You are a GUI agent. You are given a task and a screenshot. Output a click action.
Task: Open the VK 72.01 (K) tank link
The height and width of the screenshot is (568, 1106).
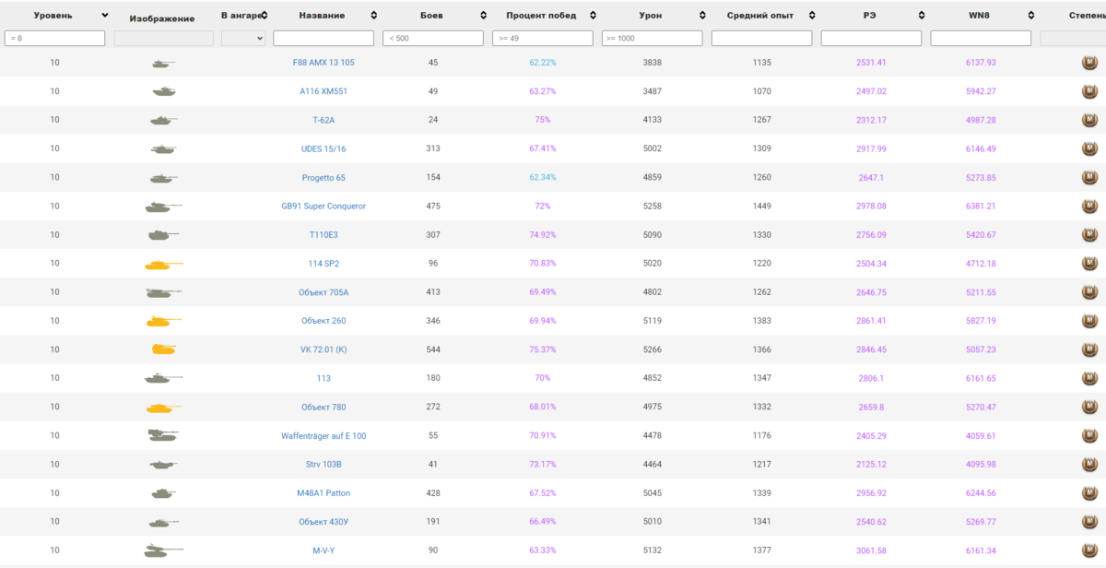pyautogui.click(x=324, y=349)
